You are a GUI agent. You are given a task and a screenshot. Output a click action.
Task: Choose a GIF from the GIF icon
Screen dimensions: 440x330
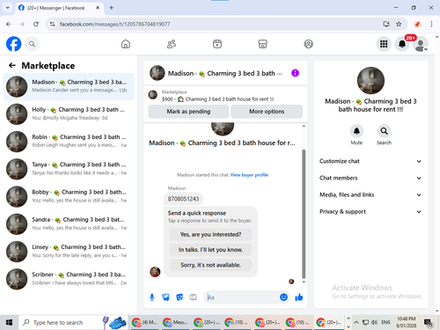[x=193, y=297]
